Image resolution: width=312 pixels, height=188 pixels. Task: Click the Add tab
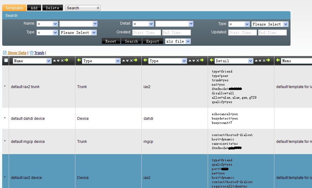click(34, 8)
